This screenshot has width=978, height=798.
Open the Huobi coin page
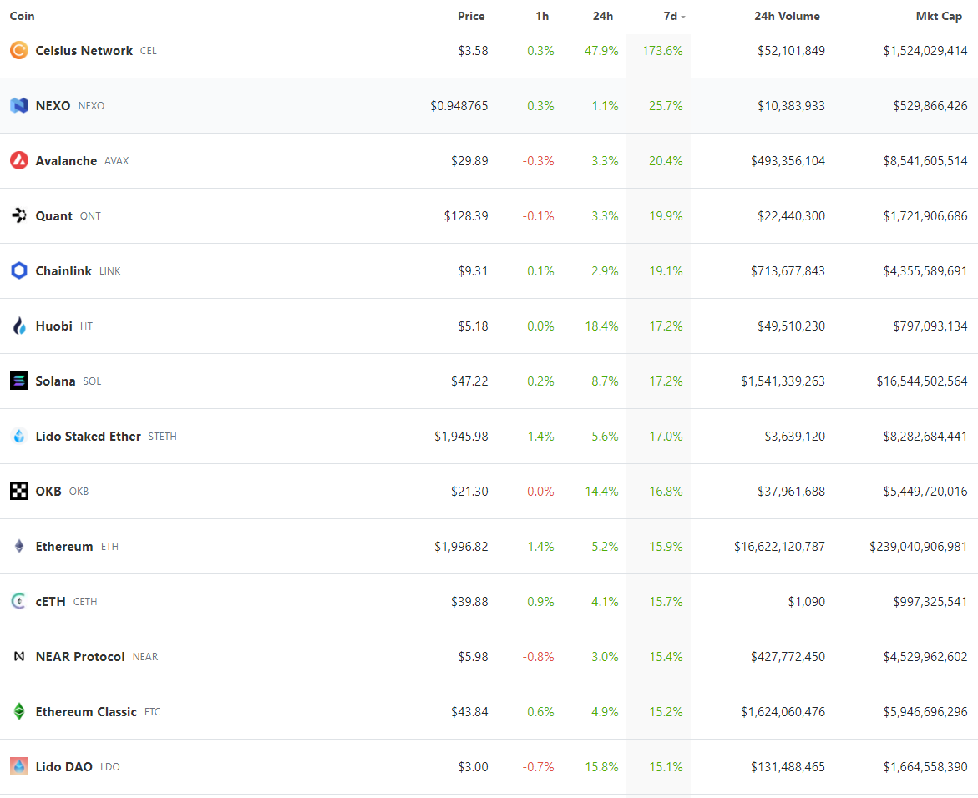pos(54,326)
